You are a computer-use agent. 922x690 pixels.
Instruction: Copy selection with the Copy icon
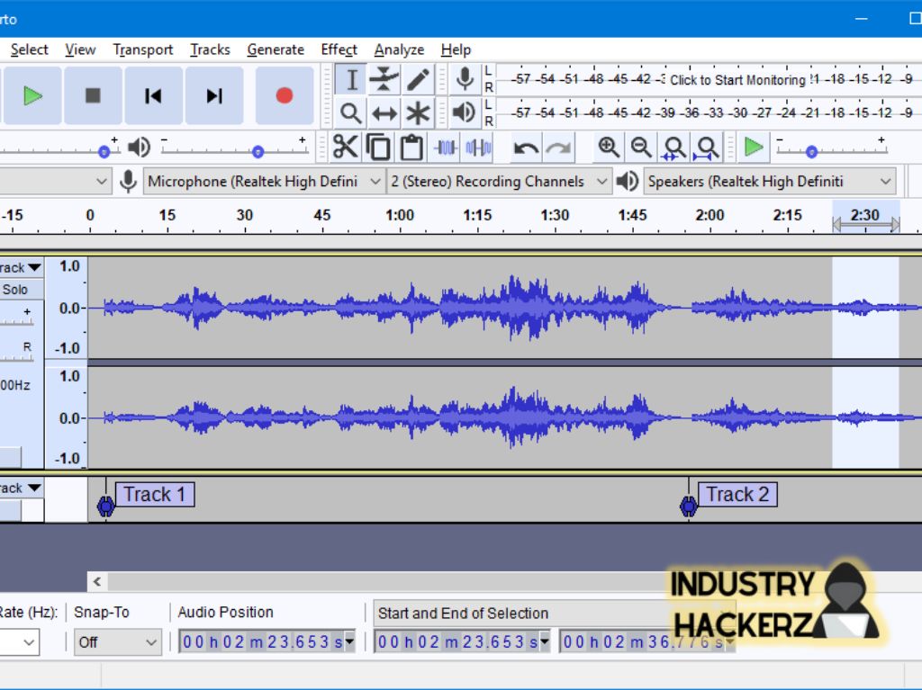(378, 147)
